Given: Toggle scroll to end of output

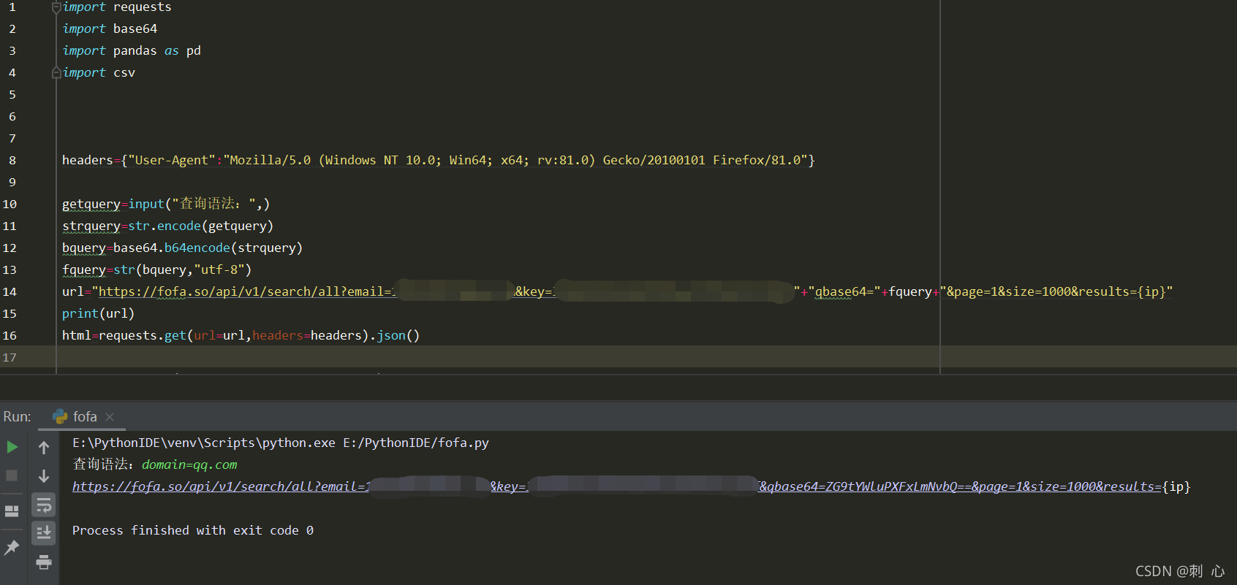Looking at the screenshot, I should pyautogui.click(x=44, y=532).
